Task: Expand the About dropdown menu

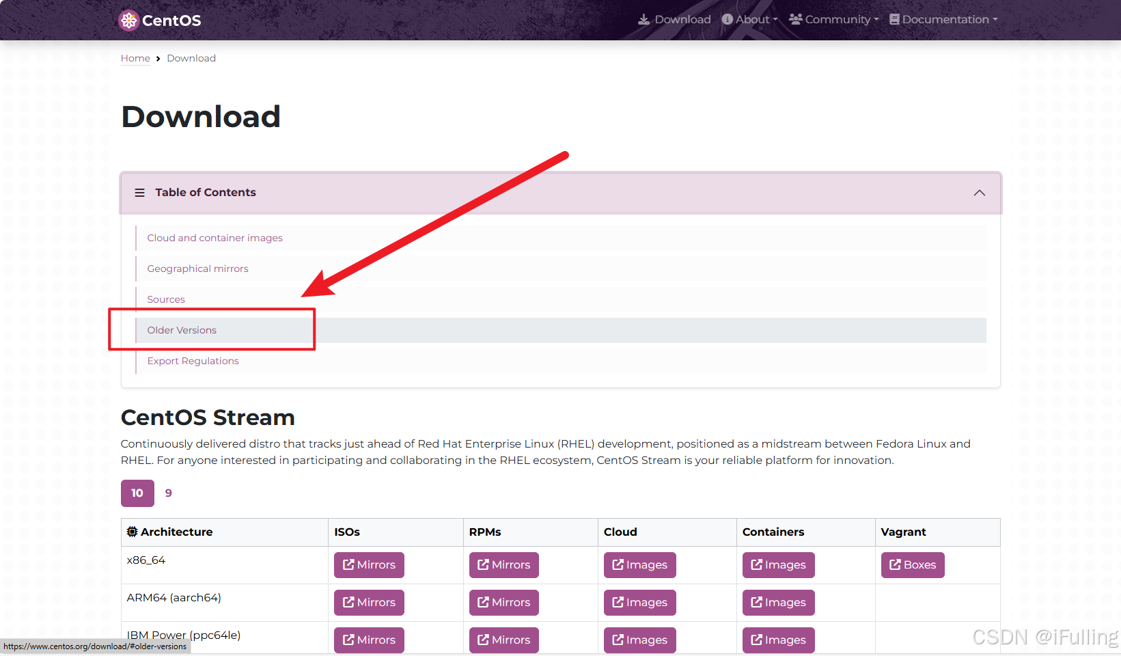Action: tap(750, 20)
